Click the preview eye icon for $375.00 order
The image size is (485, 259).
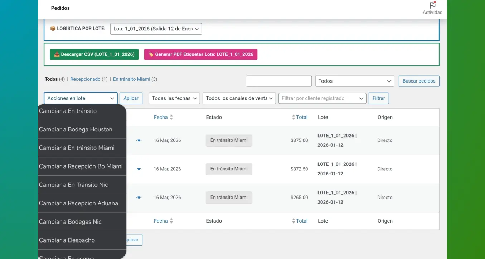139,140
